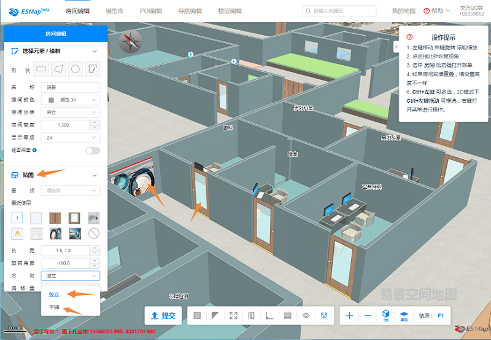The width and height of the screenshot is (491, 340).
Task: Open the 帮助 dropdown menu
Action: 437,10
